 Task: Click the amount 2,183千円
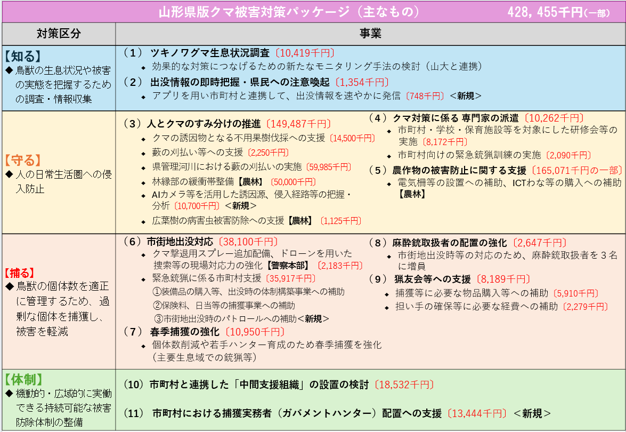340,266
